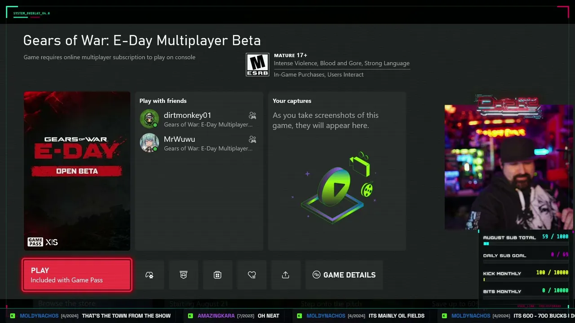The width and height of the screenshot is (575, 323).
Task: Click the X|S console badge on cover art
Action: click(x=52, y=242)
